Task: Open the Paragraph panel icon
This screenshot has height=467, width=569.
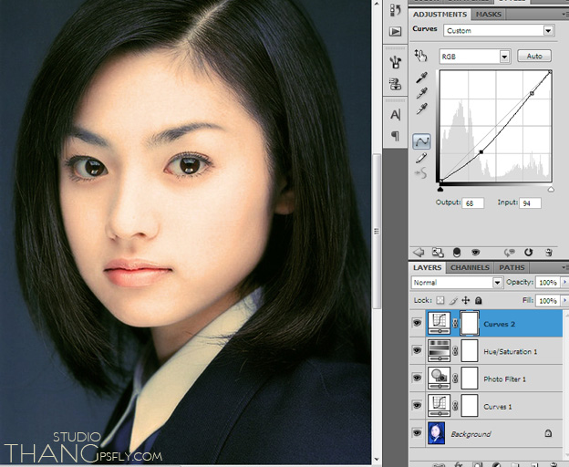Action: coord(395,136)
